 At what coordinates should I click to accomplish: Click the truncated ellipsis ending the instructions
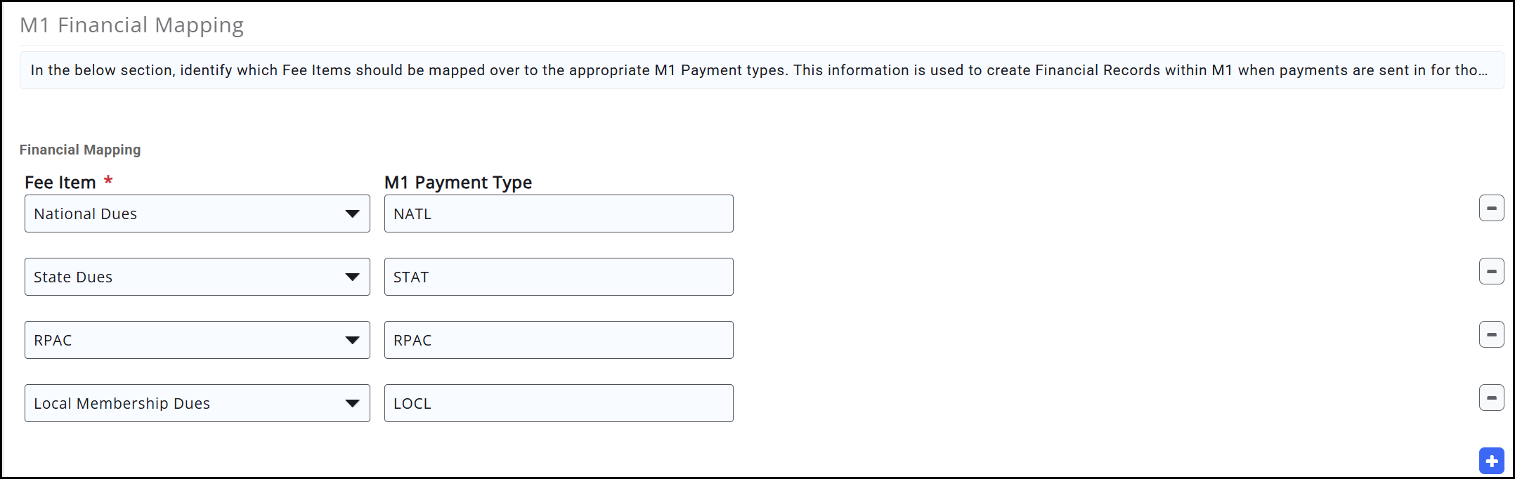(1482, 72)
